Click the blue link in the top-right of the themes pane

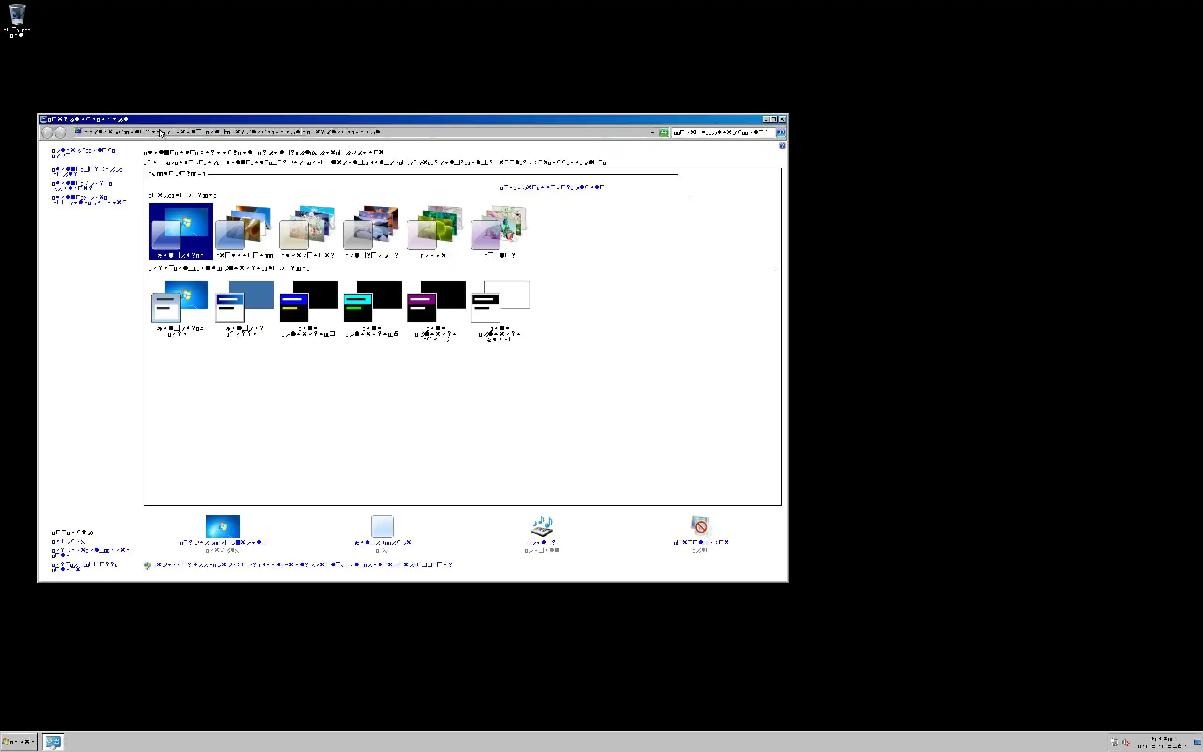(x=552, y=188)
